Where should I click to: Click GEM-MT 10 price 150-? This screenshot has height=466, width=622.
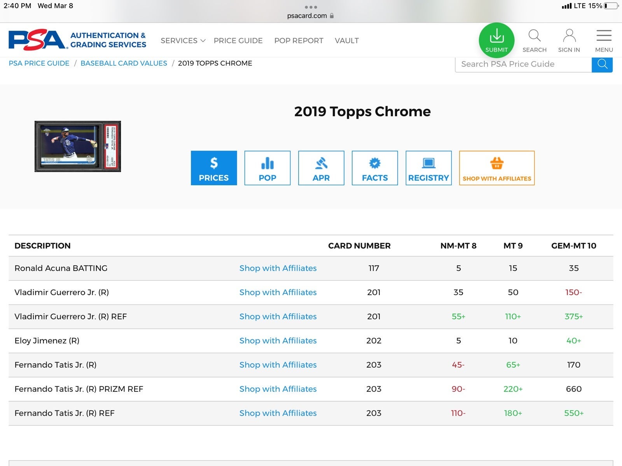point(574,292)
